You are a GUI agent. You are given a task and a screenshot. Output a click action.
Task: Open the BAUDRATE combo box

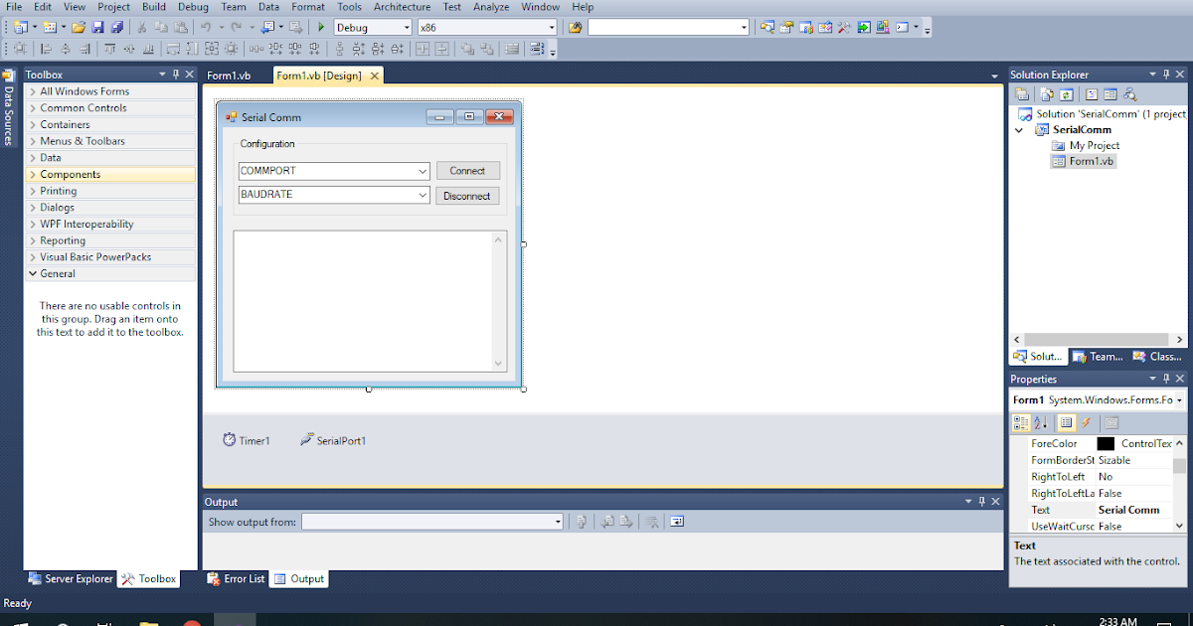(x=423, y=195)
